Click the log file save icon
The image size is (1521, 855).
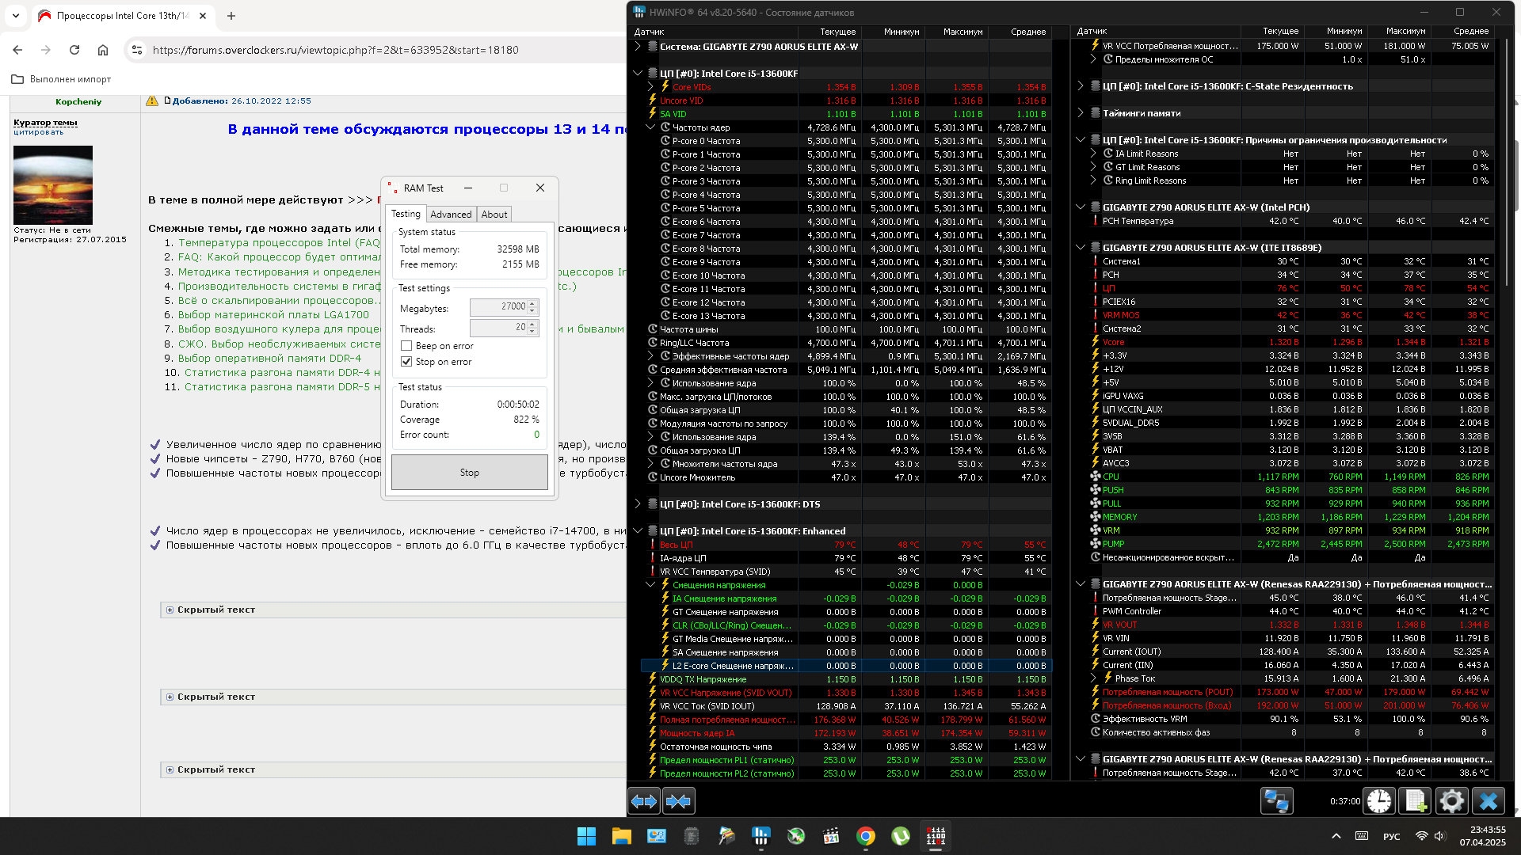1415,801
